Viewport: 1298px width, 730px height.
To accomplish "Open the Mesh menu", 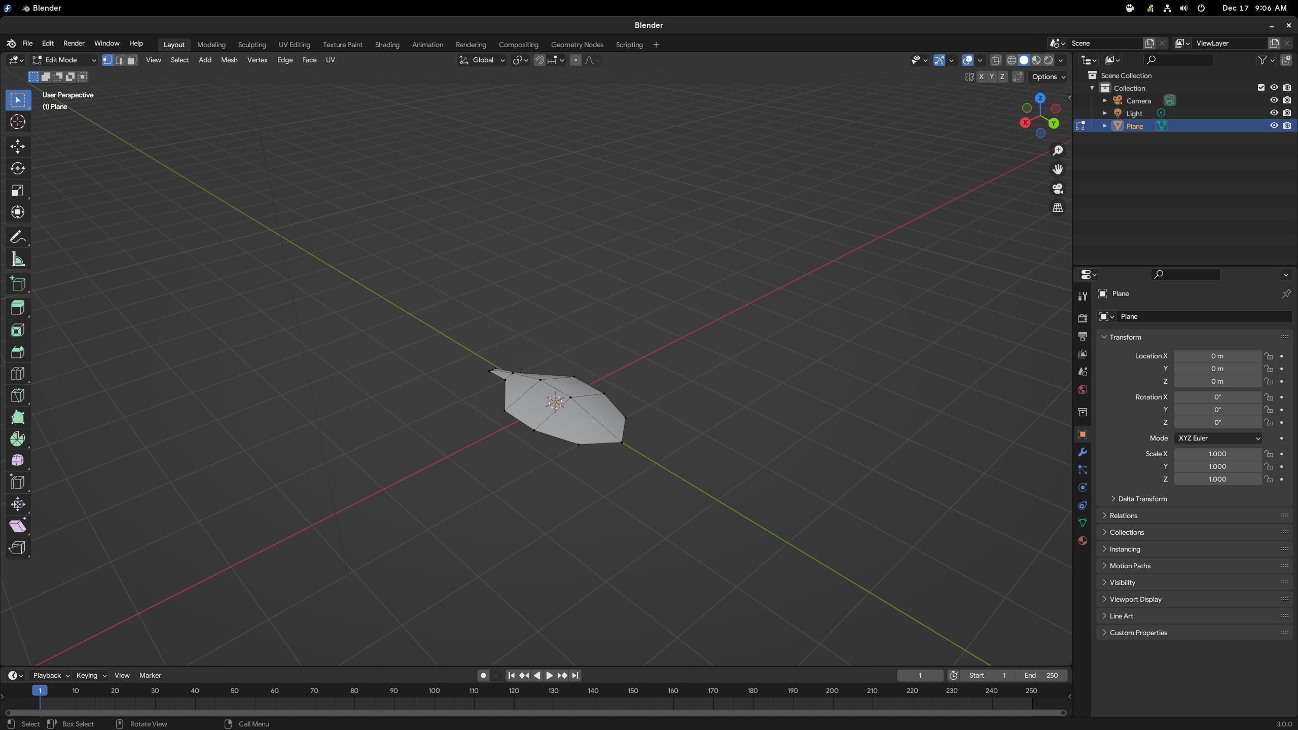I will [229, 60].
